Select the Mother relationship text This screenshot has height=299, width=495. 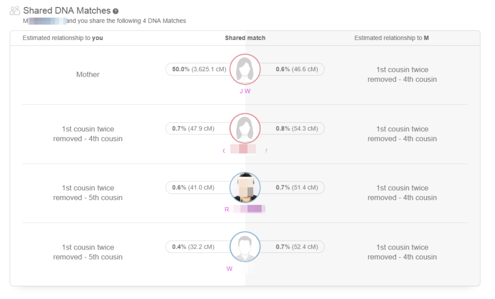(88, 74)
